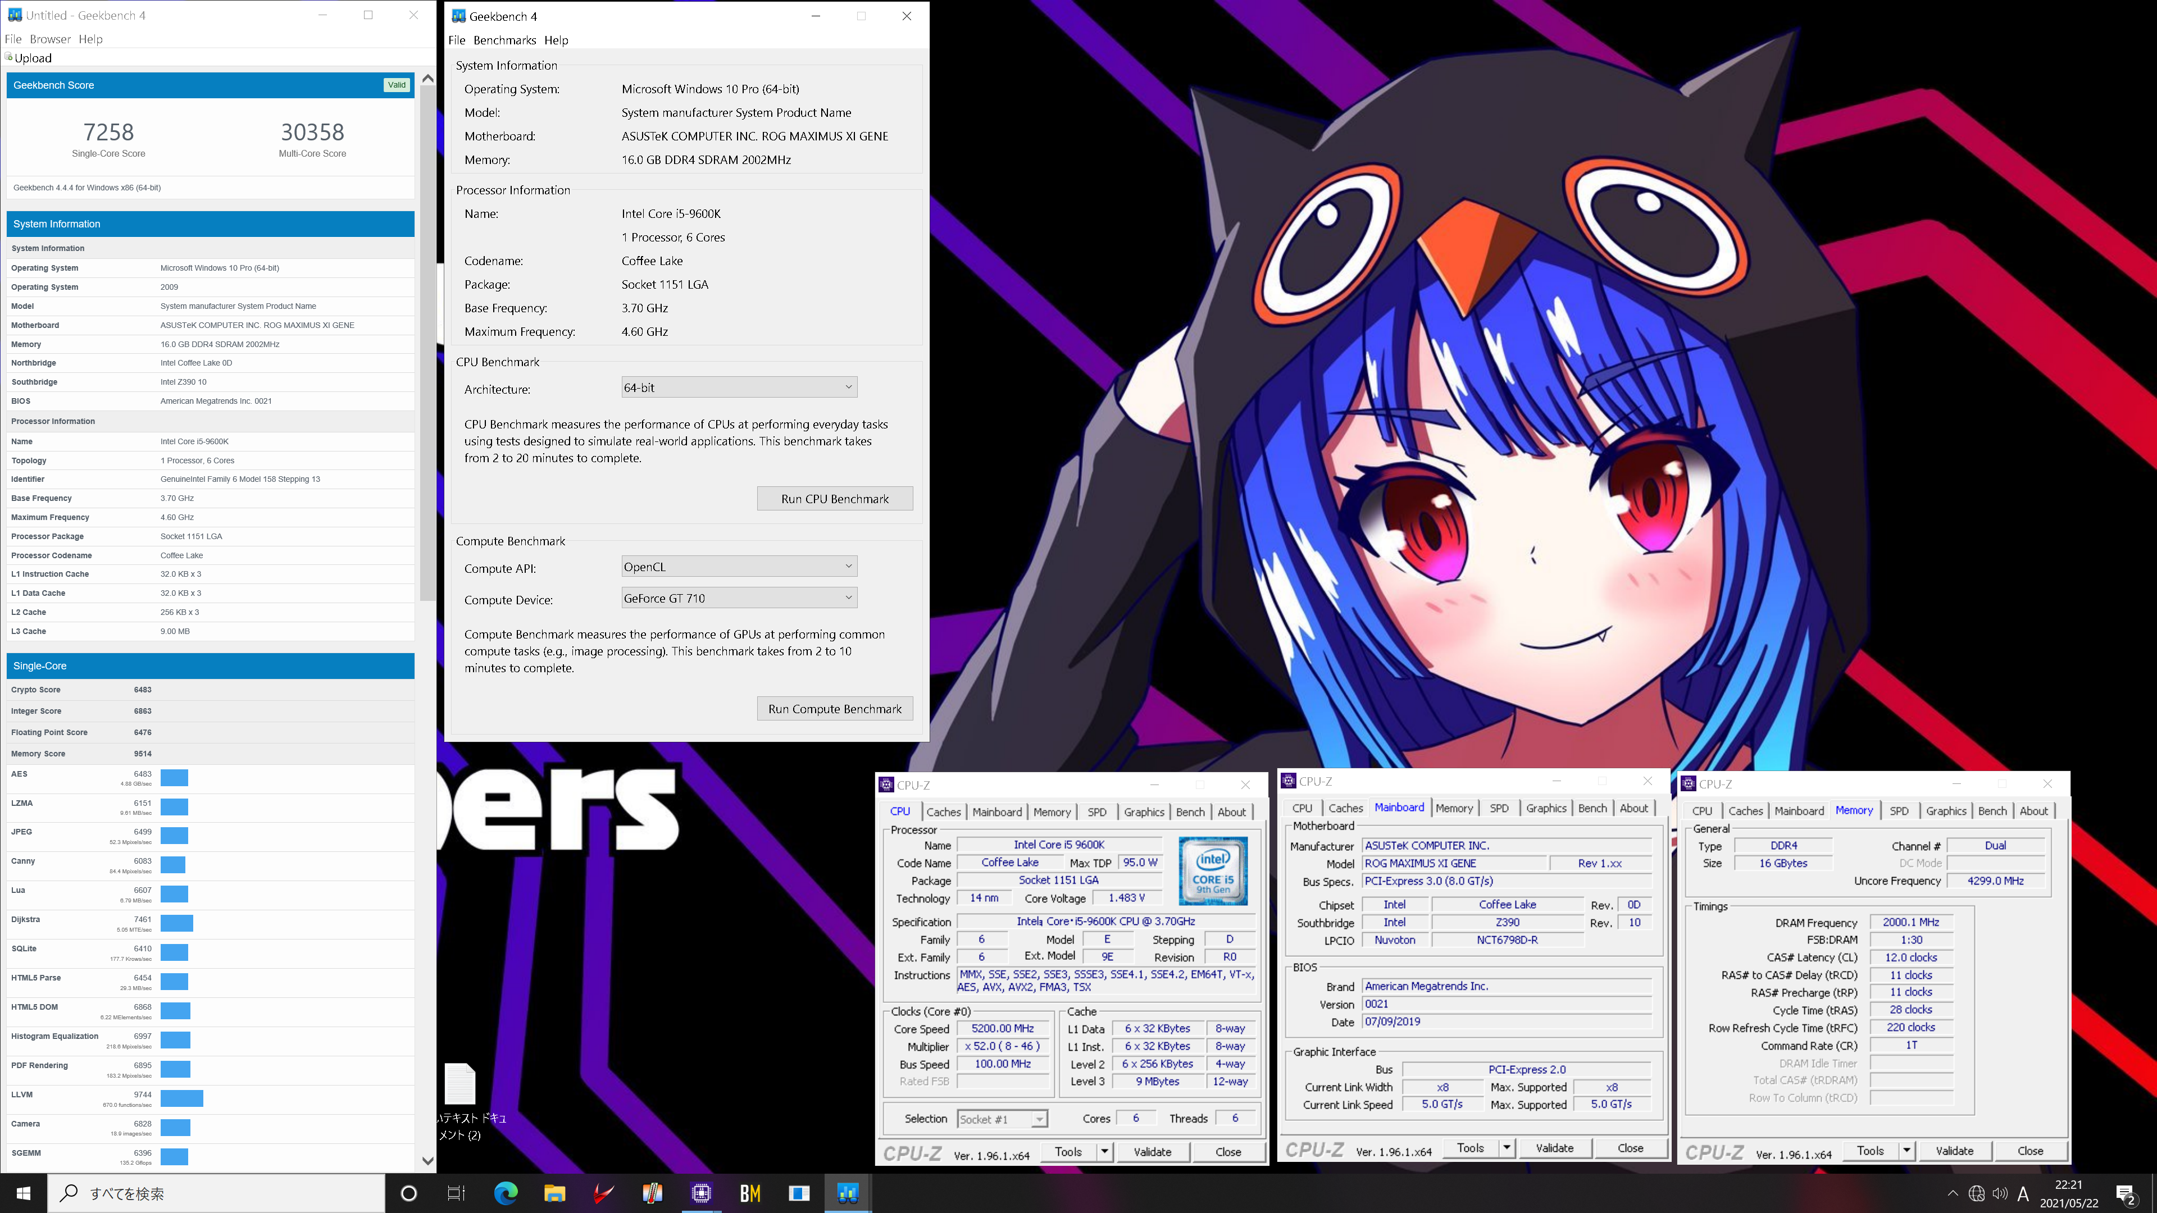Click Tools button in middle CPU-Z window
The height and width of the screenshot is (1213, 2157).
coord(1471,1148)
